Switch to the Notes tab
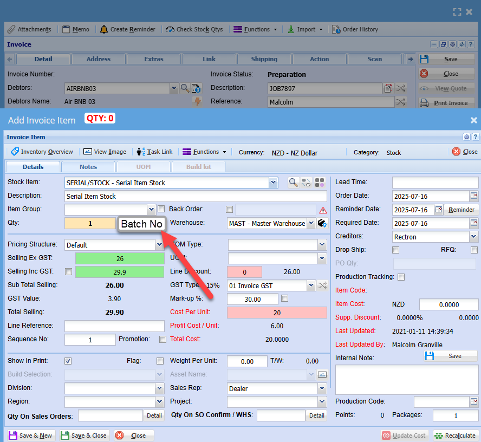The width and height of the screenshot is (481, 442). pos(88,167)
